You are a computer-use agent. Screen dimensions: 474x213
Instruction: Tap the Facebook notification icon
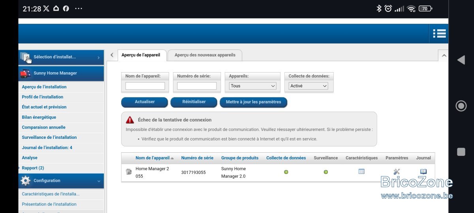click(66, 8)
